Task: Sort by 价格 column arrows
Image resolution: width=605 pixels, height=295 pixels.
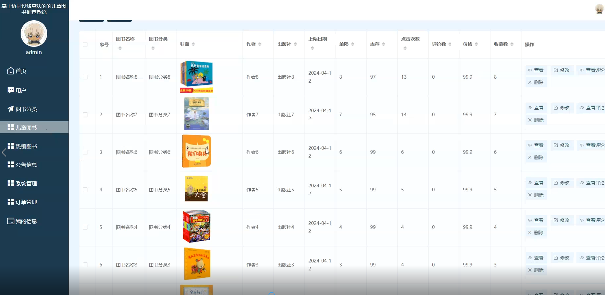Action: coord(476,44)
